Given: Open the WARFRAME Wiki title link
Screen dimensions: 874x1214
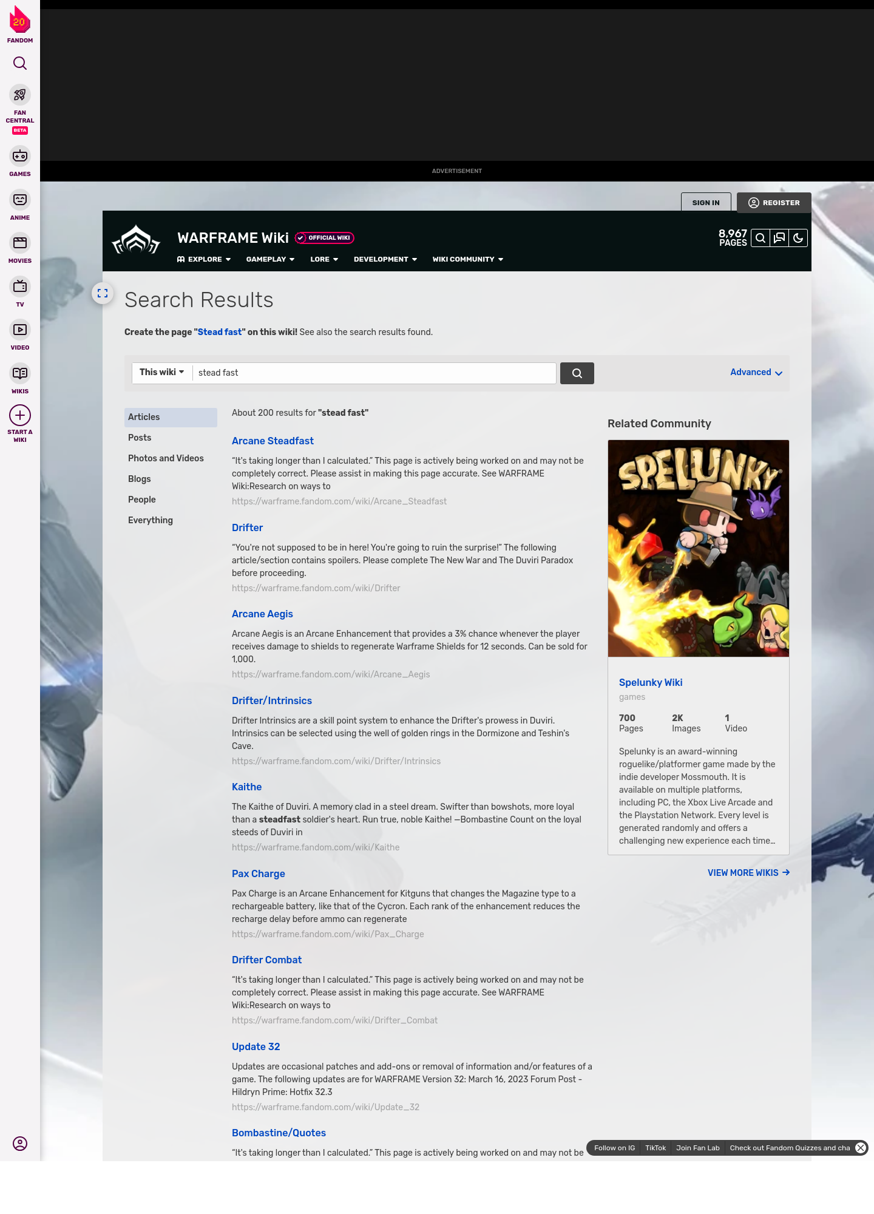Looking at the screenshot, I should pos(233,238).
